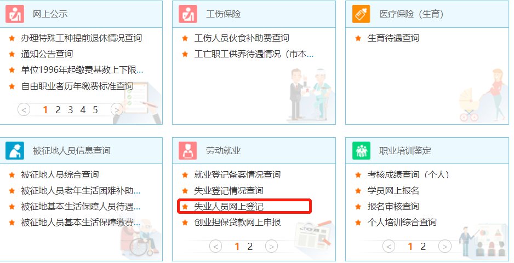514x263 pixels.
Task: Advance to next page in 职业培训鉴定 pager
Action: pyautogui.click(x=445, y=246)
